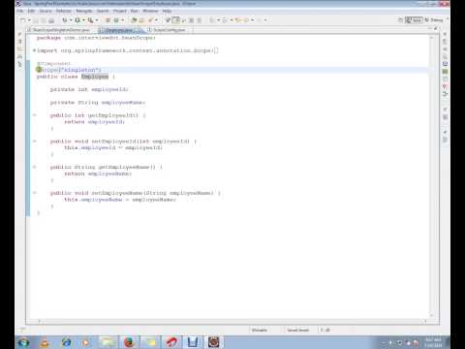Click the Toggle Mark Occurrences toolbar icon
Image resolution: width=465 pixels, height=349 pixels.
point(175,20)
